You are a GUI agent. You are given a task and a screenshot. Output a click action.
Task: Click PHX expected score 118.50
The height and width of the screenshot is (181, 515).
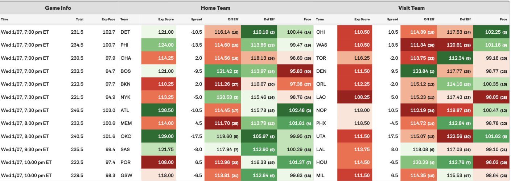[x=354, y=123]
